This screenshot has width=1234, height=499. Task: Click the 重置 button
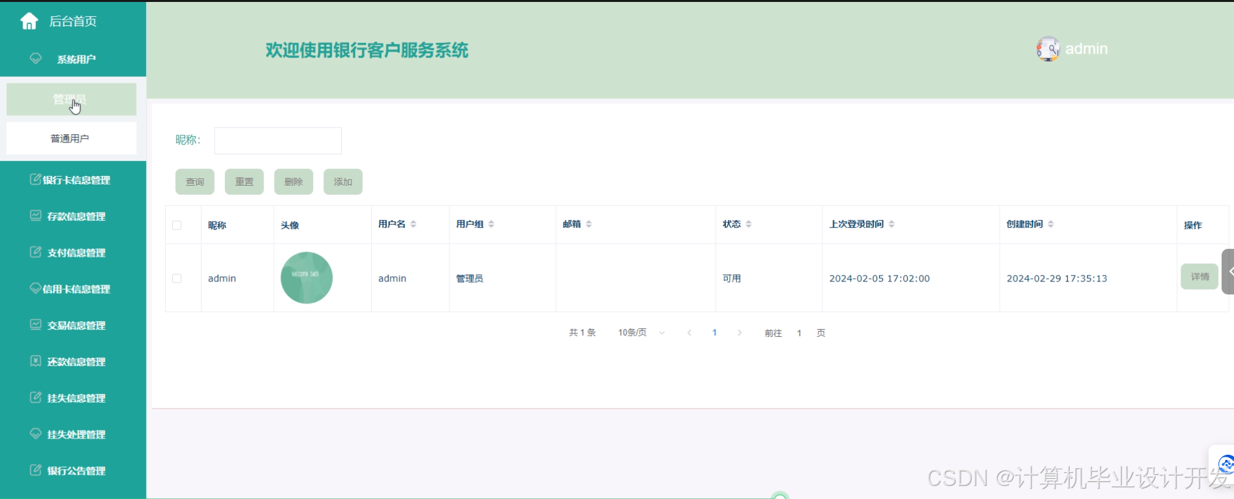click(245, 182)
